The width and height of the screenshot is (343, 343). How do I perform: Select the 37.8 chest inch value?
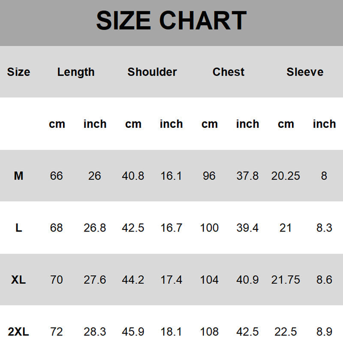[247, 176]
